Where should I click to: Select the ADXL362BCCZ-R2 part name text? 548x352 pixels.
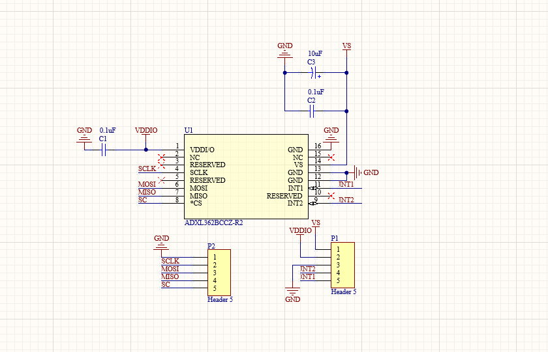click(x=213, y=223)
